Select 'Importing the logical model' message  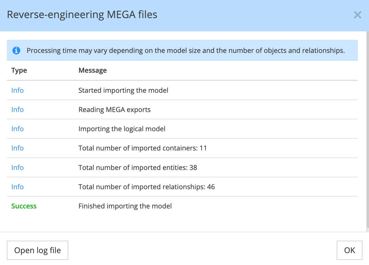122,129
